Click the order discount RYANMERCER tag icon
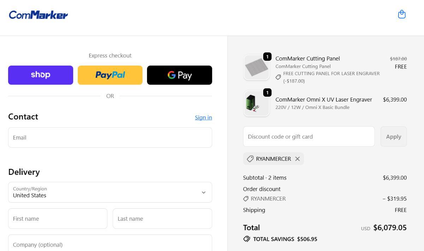424x251 pixels. click(x=246, y=199)
